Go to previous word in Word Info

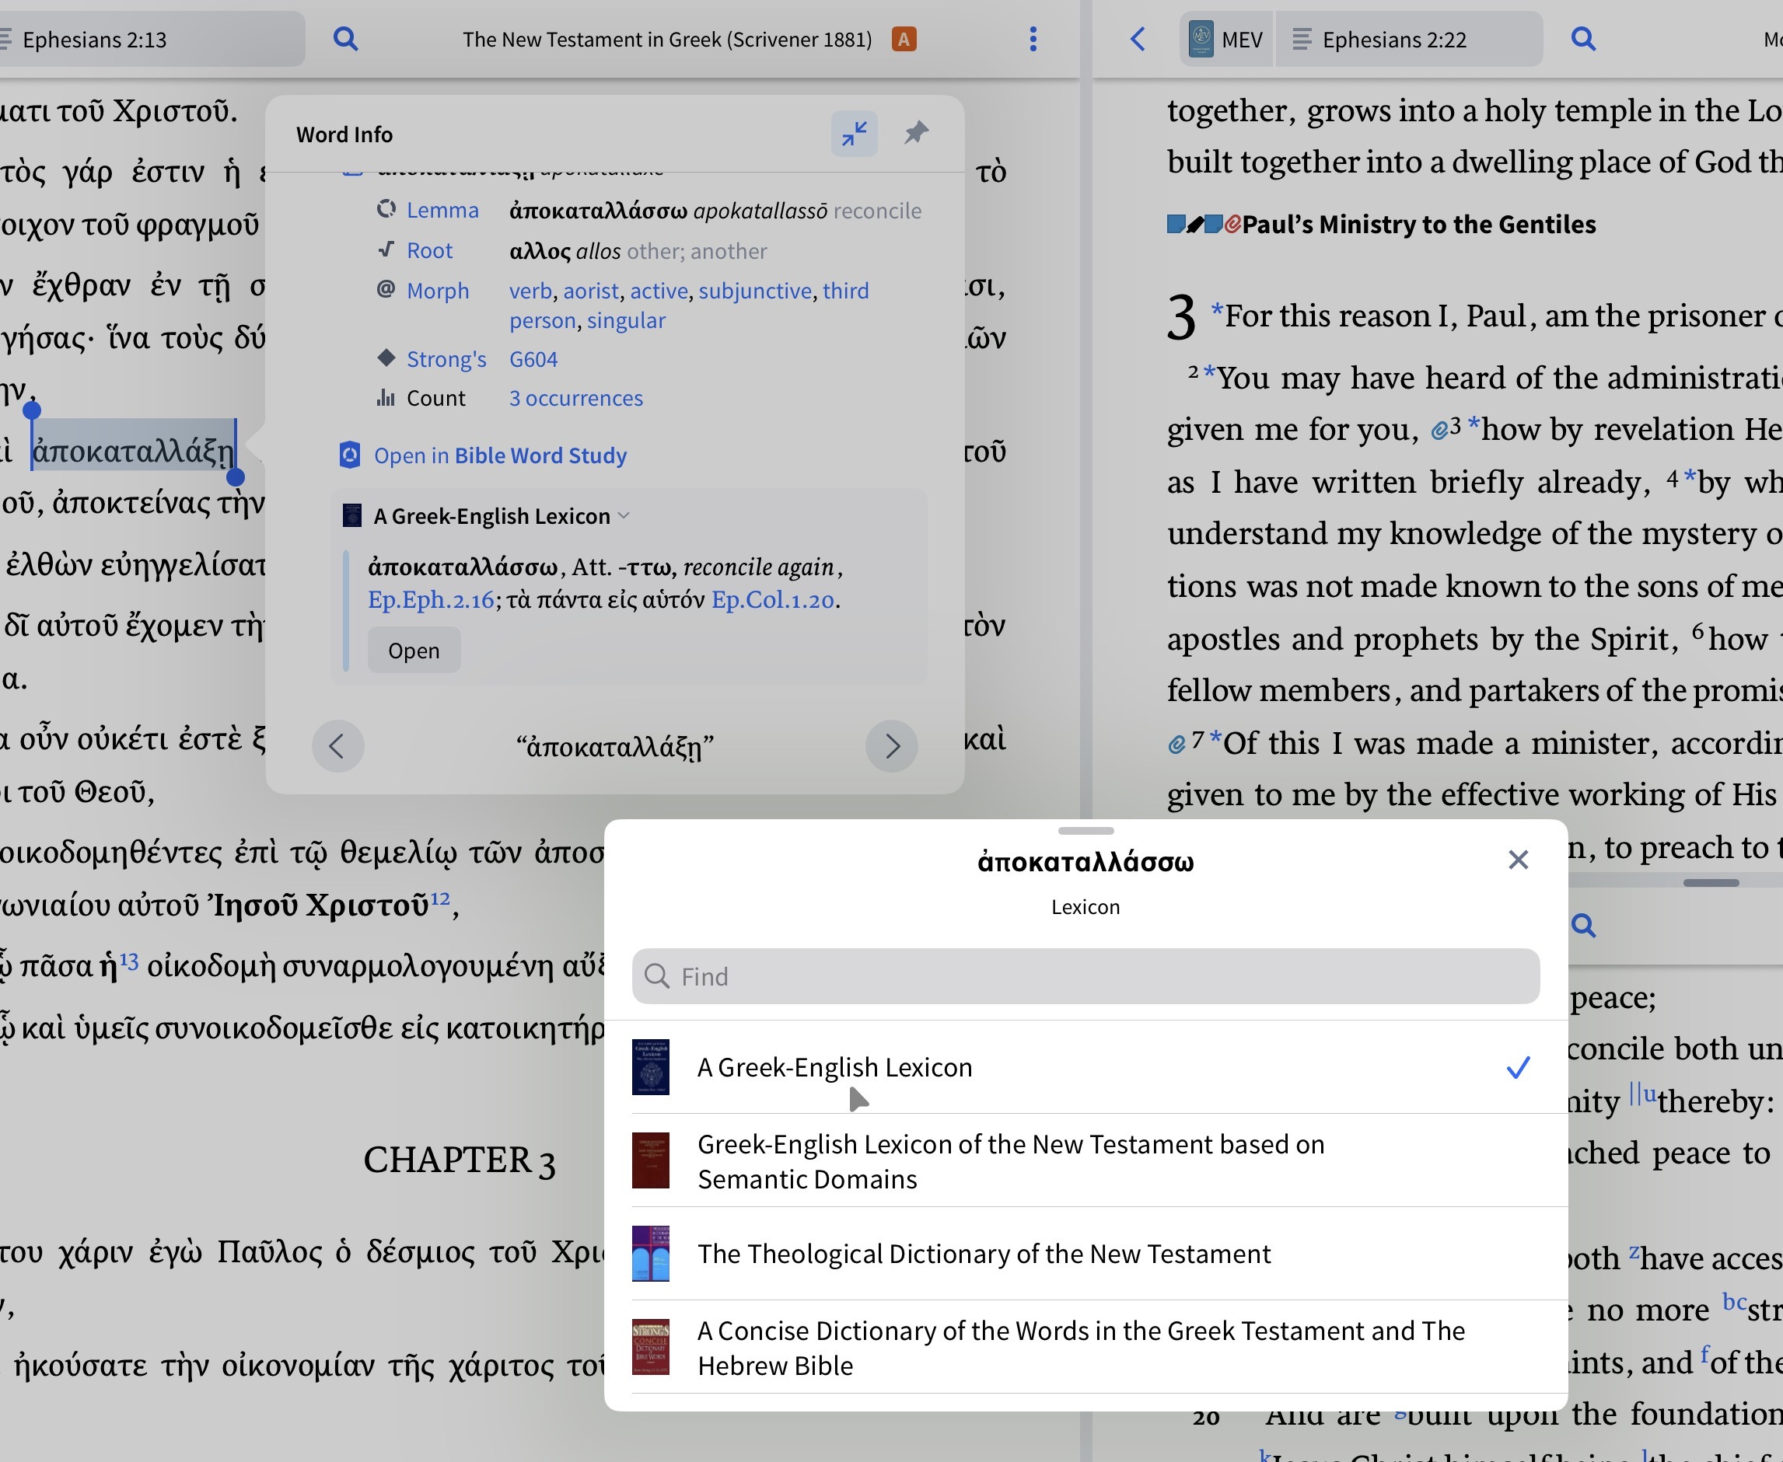pyautogui.click(x=338, y=746)
